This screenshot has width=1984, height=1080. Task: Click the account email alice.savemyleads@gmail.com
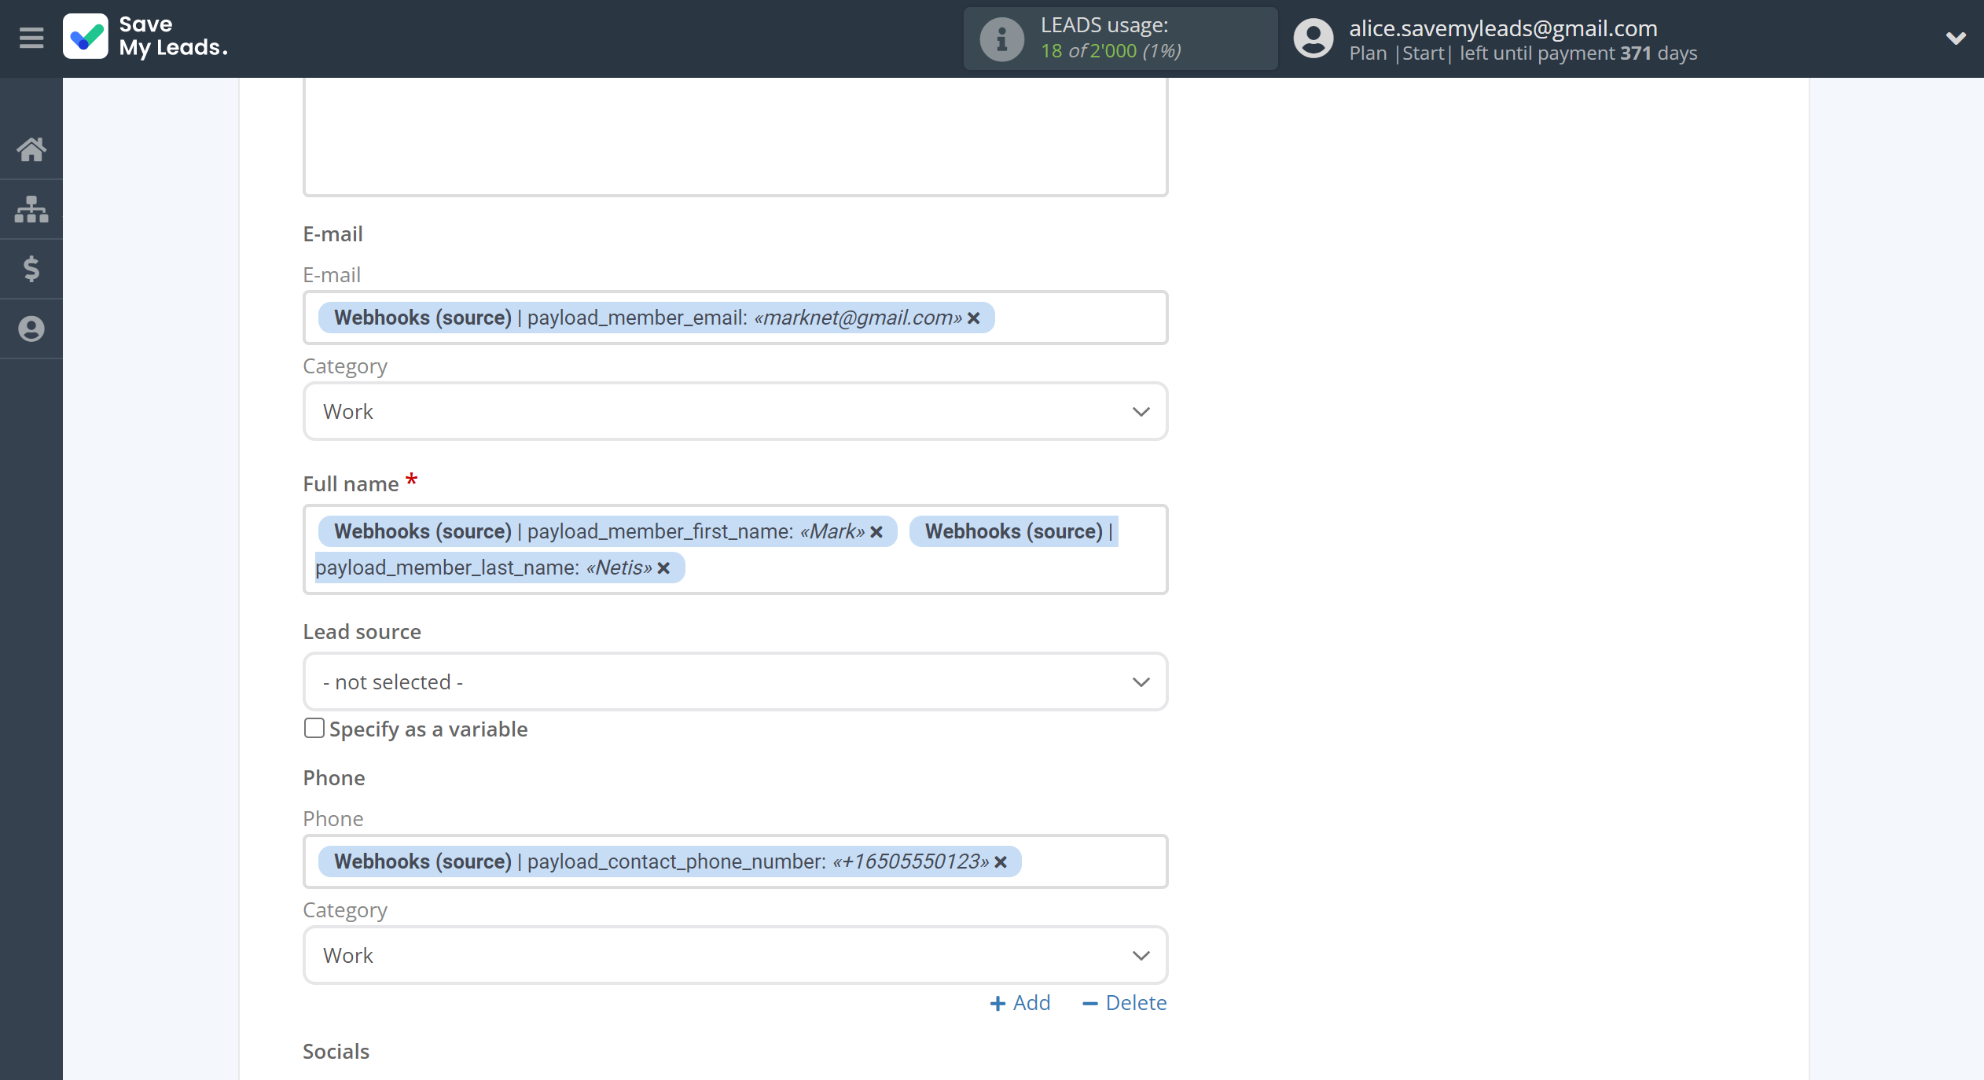pos(1503,28)
